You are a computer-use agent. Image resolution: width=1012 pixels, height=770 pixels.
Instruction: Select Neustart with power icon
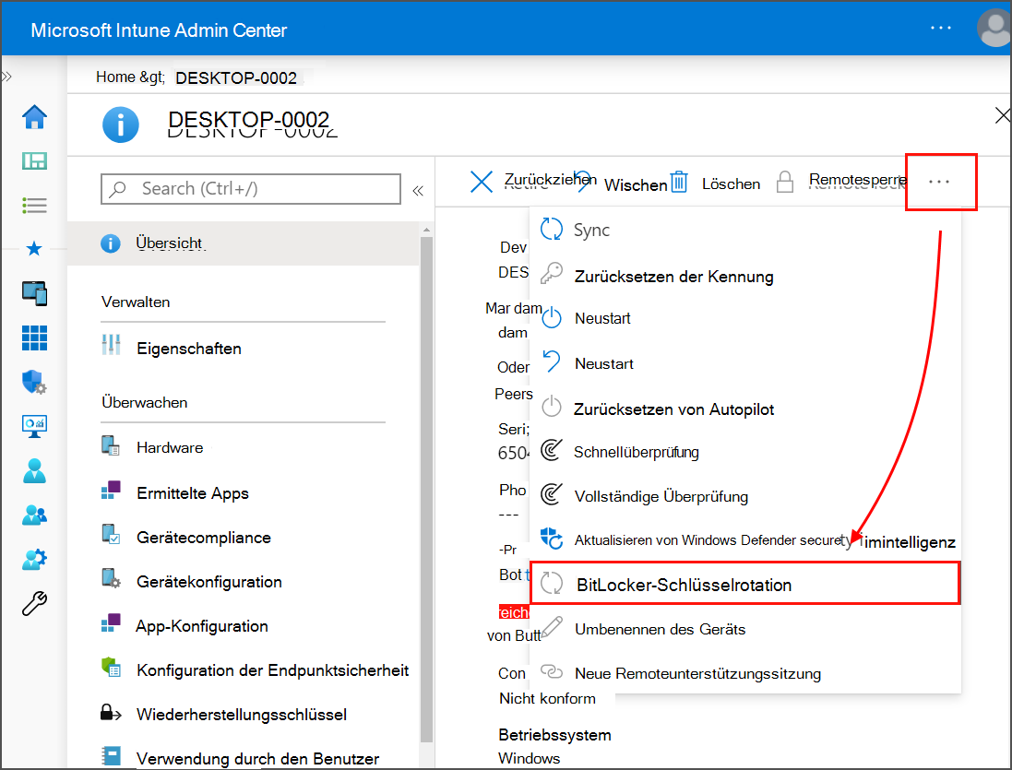pos(745,318)
